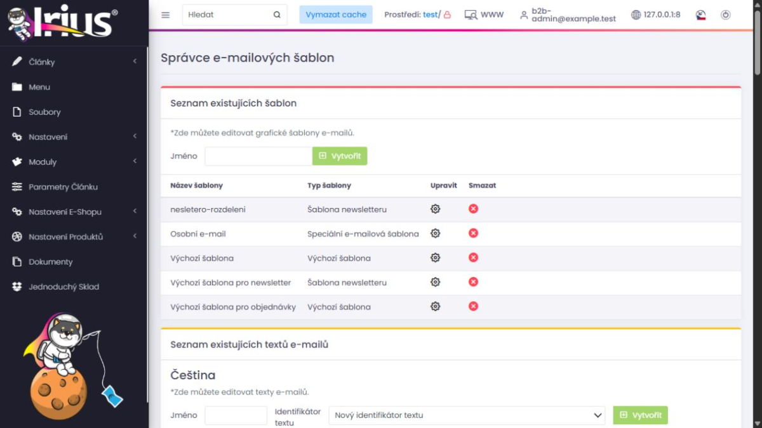Click Vytvořit button for new template
762x428 pixels.
pos(340,156)
